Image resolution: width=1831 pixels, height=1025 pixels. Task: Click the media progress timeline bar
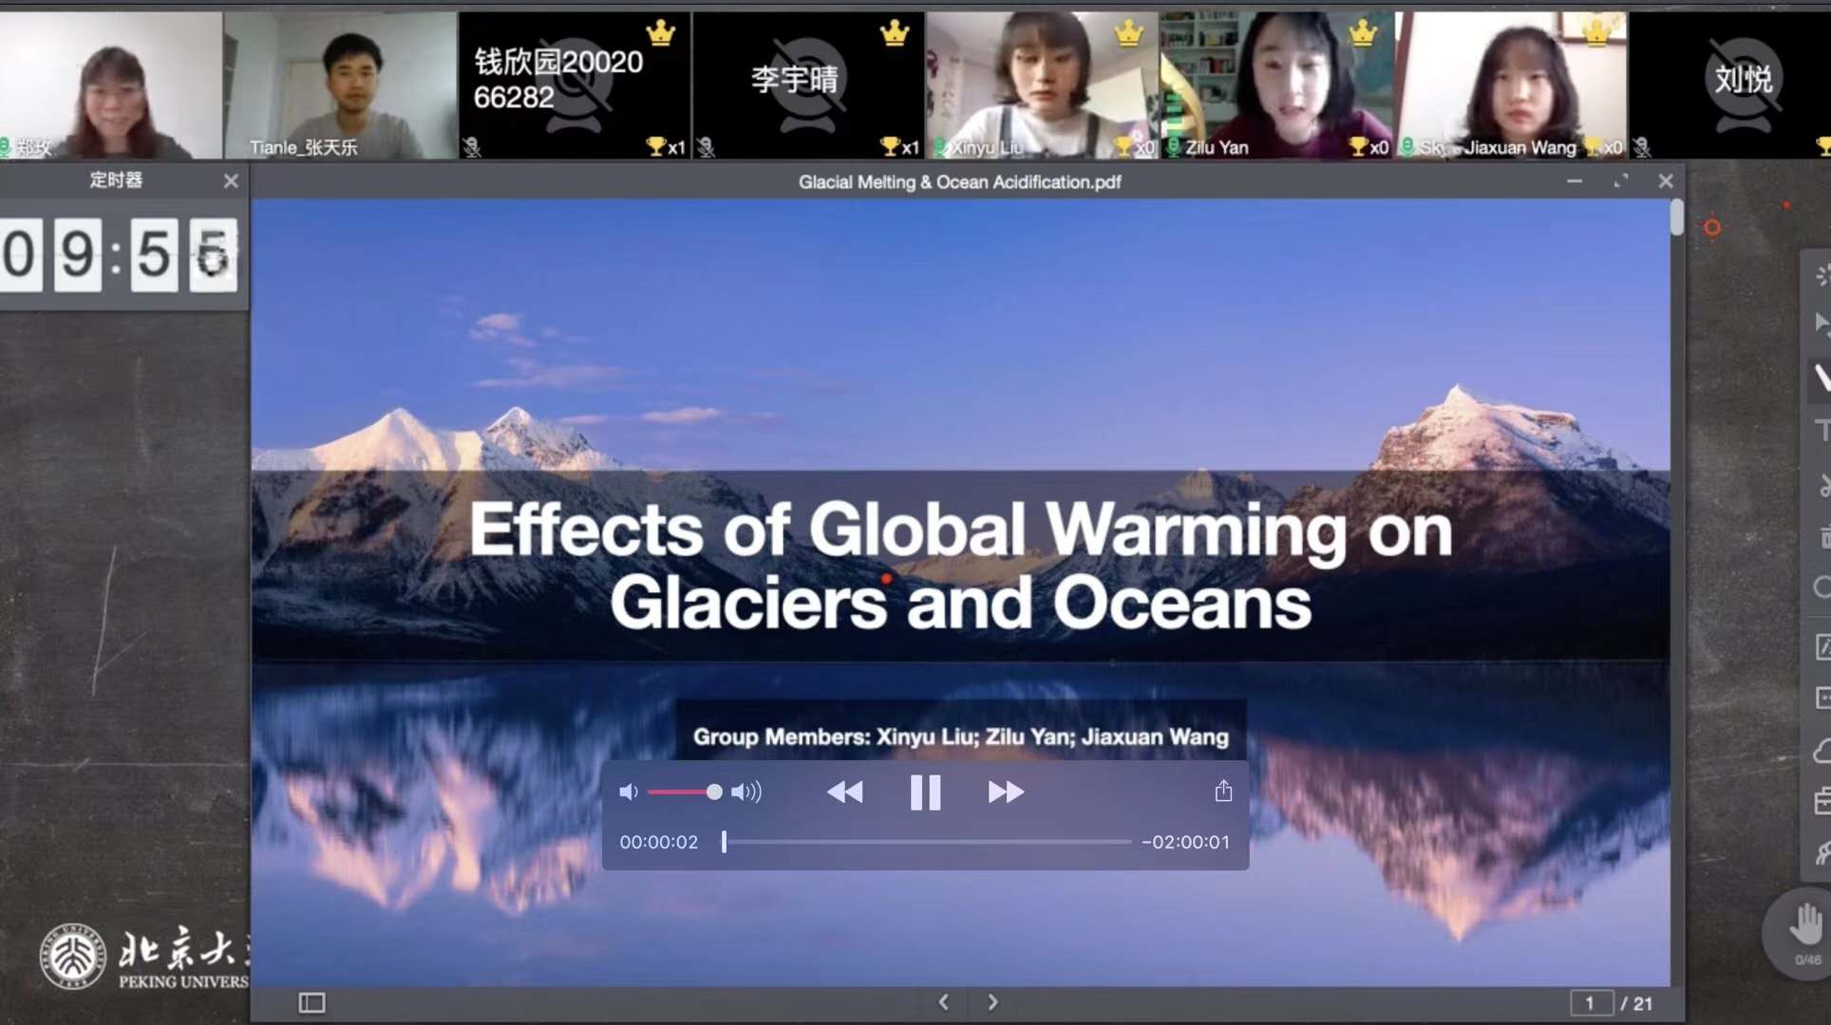tap(926, 842)
